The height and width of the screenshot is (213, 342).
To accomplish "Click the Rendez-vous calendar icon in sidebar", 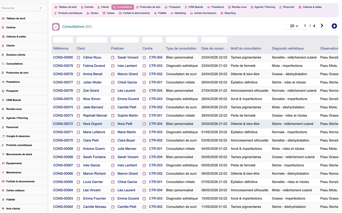I will point(3,109).
